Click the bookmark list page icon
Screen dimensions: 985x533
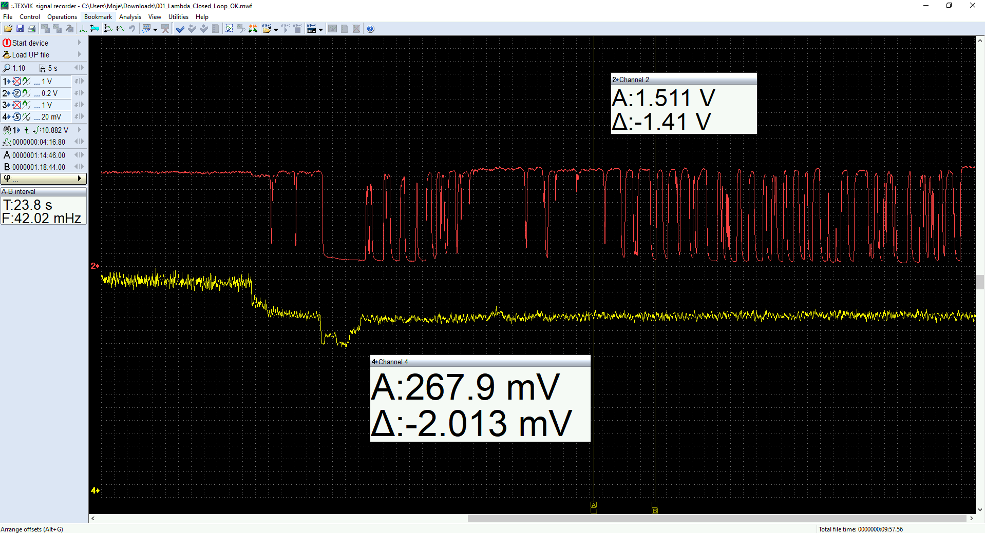216,29
